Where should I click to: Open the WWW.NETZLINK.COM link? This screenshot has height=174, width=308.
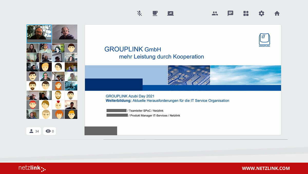pyautogui.click(x=266, y=169)
